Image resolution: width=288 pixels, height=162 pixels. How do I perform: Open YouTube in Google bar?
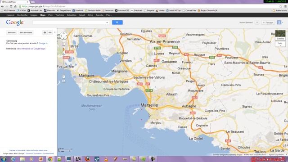(60, 15)
